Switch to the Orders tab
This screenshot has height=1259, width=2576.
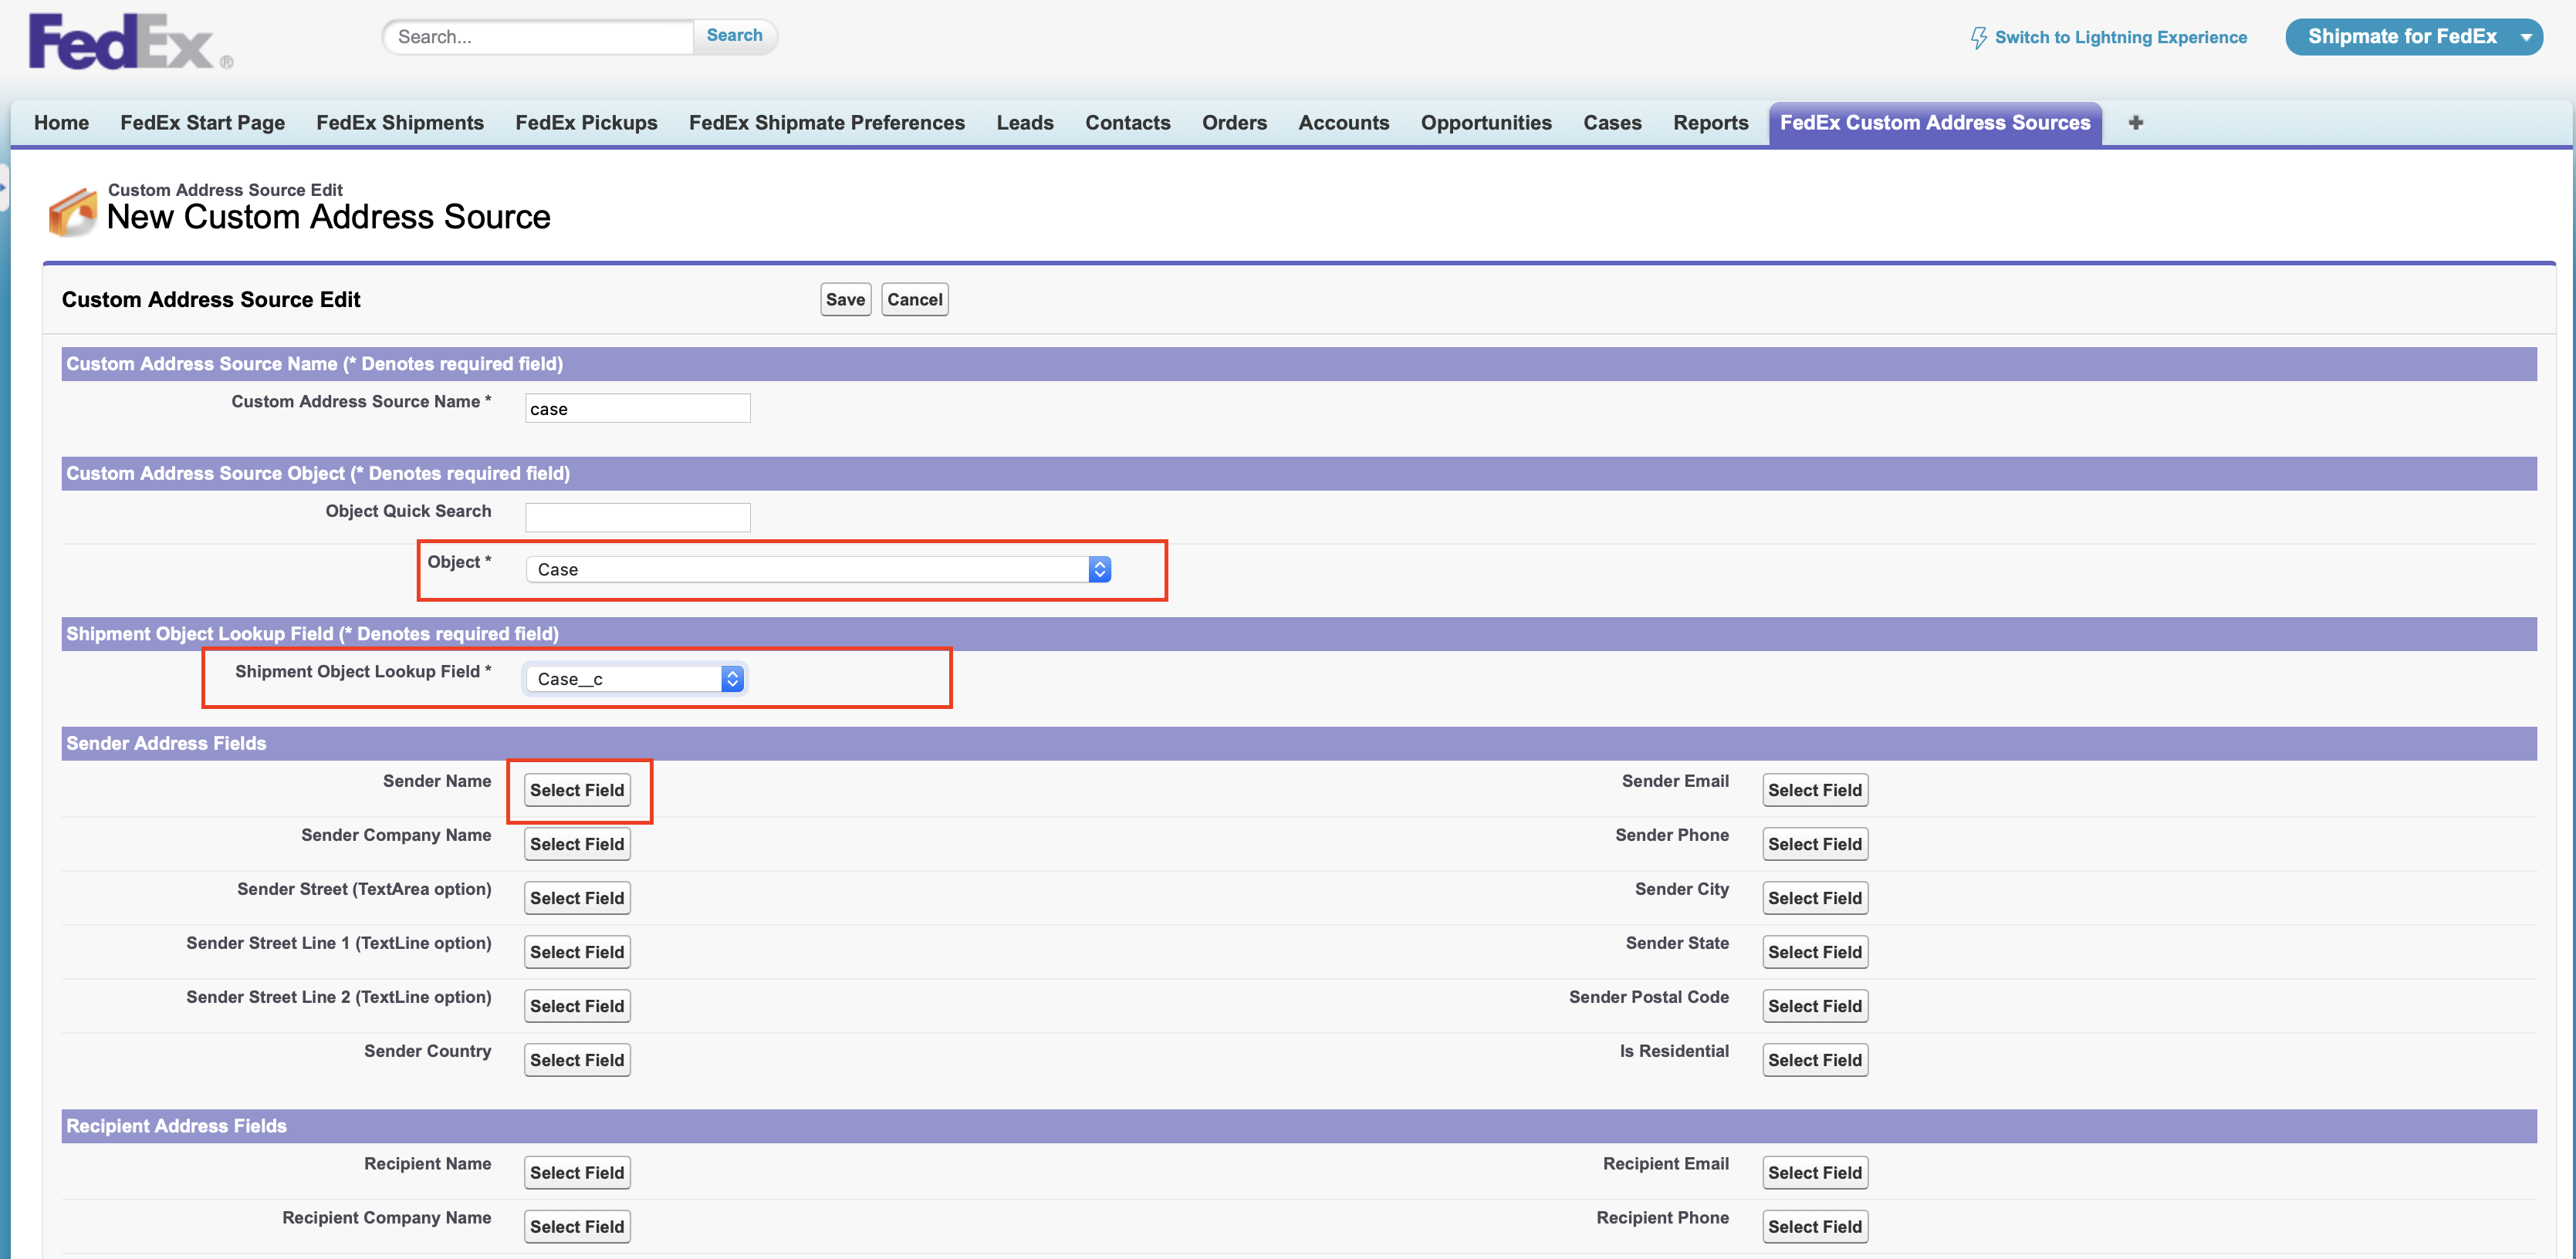click(x=1234, y=123)
